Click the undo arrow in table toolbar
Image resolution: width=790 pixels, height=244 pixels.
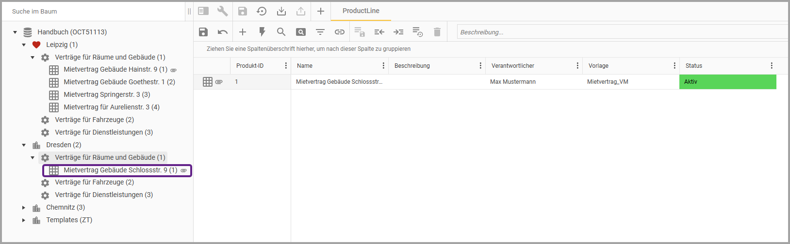pyautogui.click(x=223, y=32)
